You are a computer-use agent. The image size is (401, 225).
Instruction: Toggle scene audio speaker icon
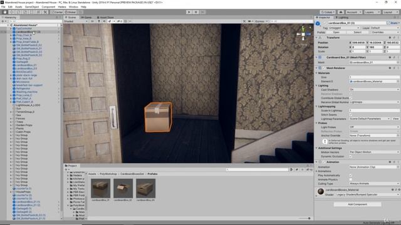coord(104,21)
